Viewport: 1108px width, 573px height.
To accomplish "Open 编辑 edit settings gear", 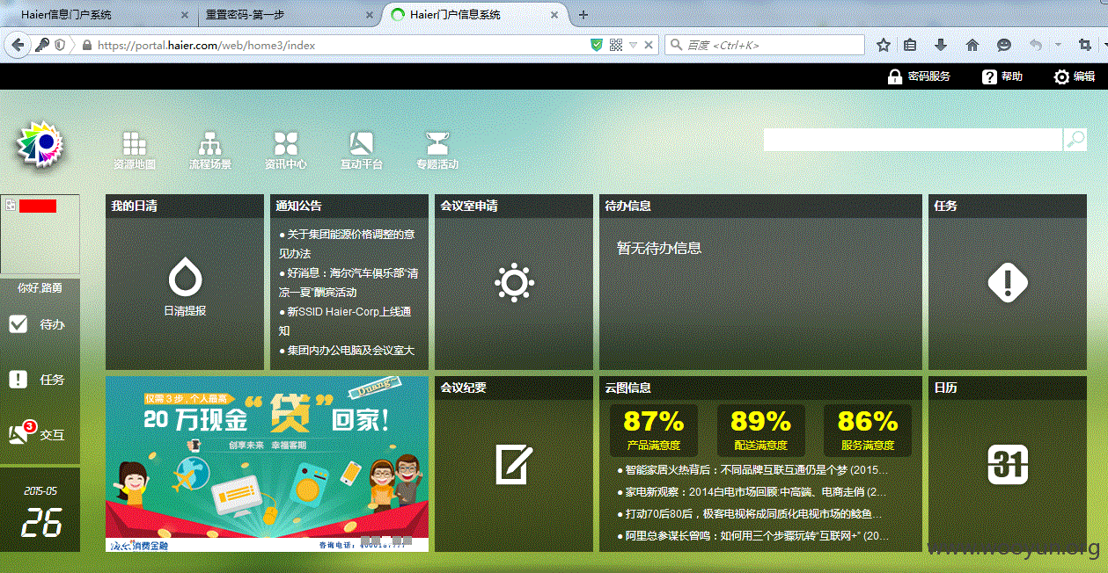I will pos(1075,76).
